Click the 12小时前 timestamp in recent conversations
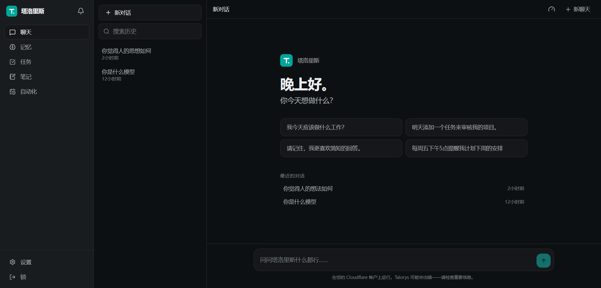Viewport: 601px width, 288px height. 514,202
